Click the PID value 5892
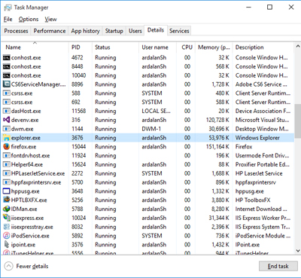The image size is (301, 278). pyautogui.click(x=78, y=236)
